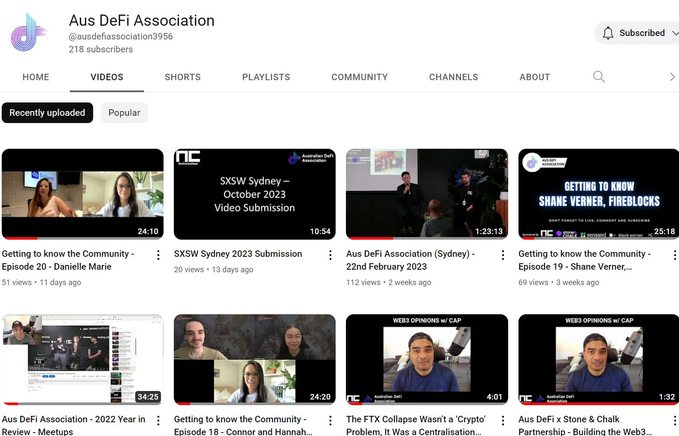679x436 pixels.
Task: Open the ABOUT tab
Action: pyautogui.click(x=535, y=77)
